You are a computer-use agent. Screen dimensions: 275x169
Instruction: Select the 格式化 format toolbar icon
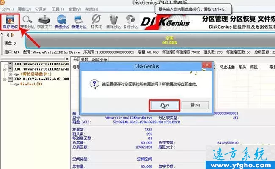(x=96, y=22)
